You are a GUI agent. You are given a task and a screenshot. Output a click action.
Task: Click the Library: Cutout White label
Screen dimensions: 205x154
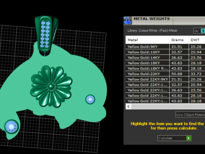tap(152, 30)
